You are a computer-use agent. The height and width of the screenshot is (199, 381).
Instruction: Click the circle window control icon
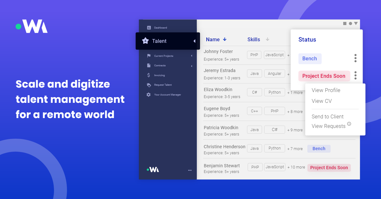[x=351, y=23]
